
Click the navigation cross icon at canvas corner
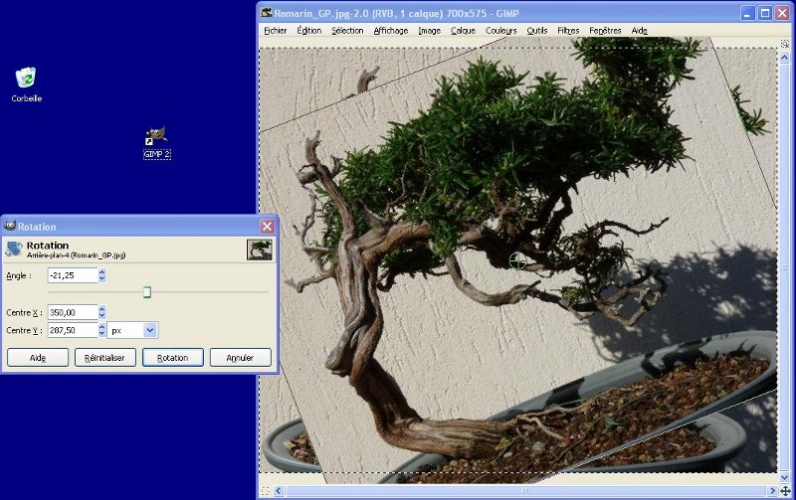click(785, 491)
